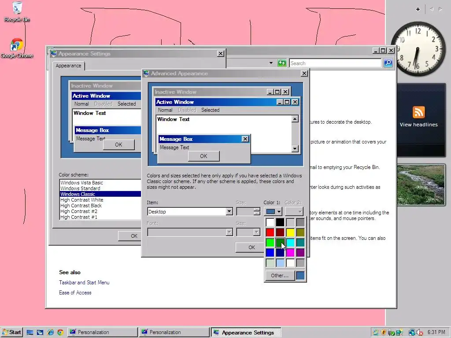Select the Appearance tab
This screenshot has width=451, height=338.
[x=68, y=66]
